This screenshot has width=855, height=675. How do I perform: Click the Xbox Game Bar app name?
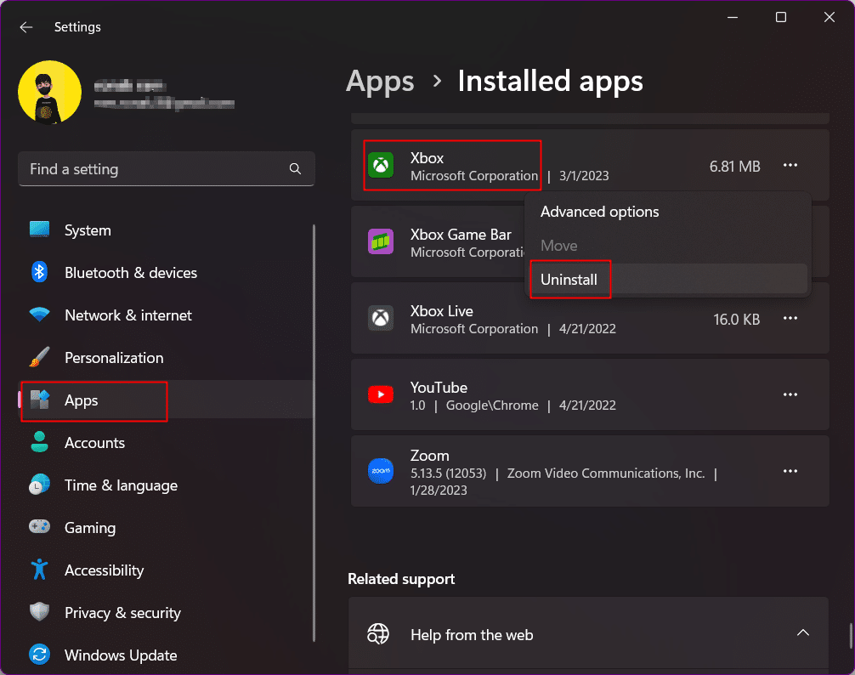(x=461, y=235)
